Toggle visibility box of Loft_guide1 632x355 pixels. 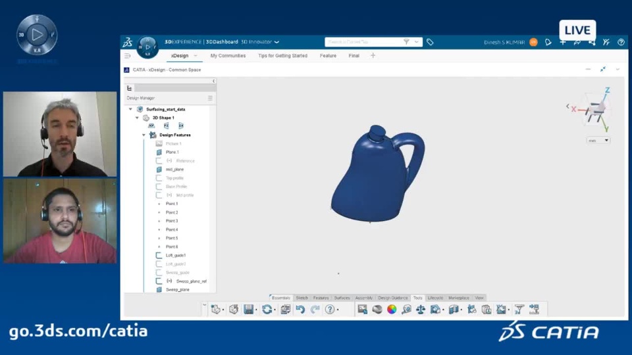pyautogui.click(x=159, y=255)
